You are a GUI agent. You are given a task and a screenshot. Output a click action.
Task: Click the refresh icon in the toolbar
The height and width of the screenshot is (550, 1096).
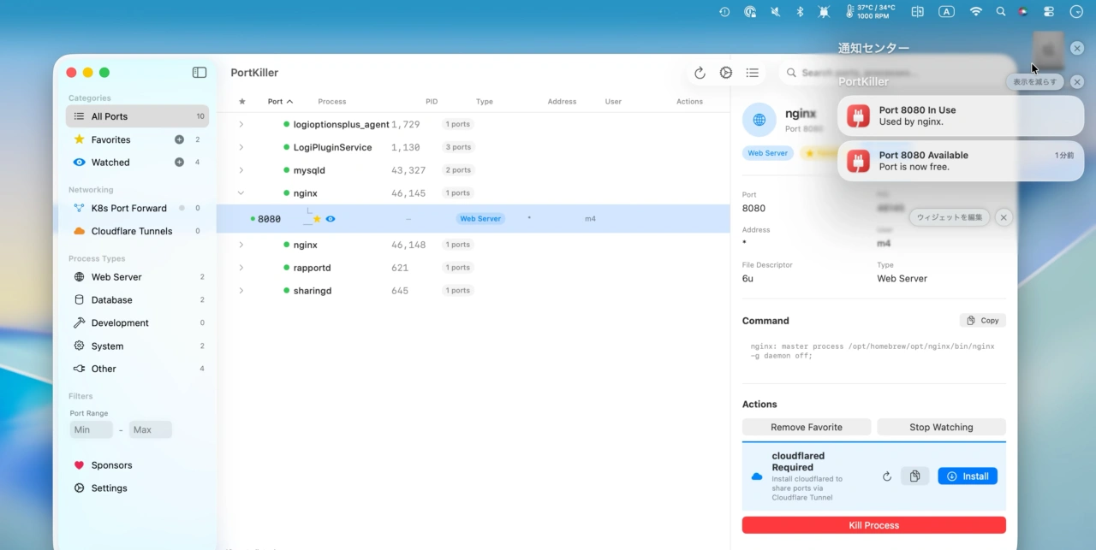700,73
